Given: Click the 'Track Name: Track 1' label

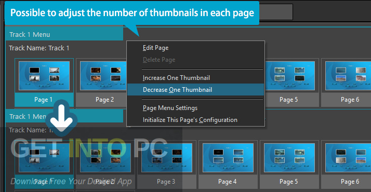Looking at the screenshot, I should [x=39, y=48].
